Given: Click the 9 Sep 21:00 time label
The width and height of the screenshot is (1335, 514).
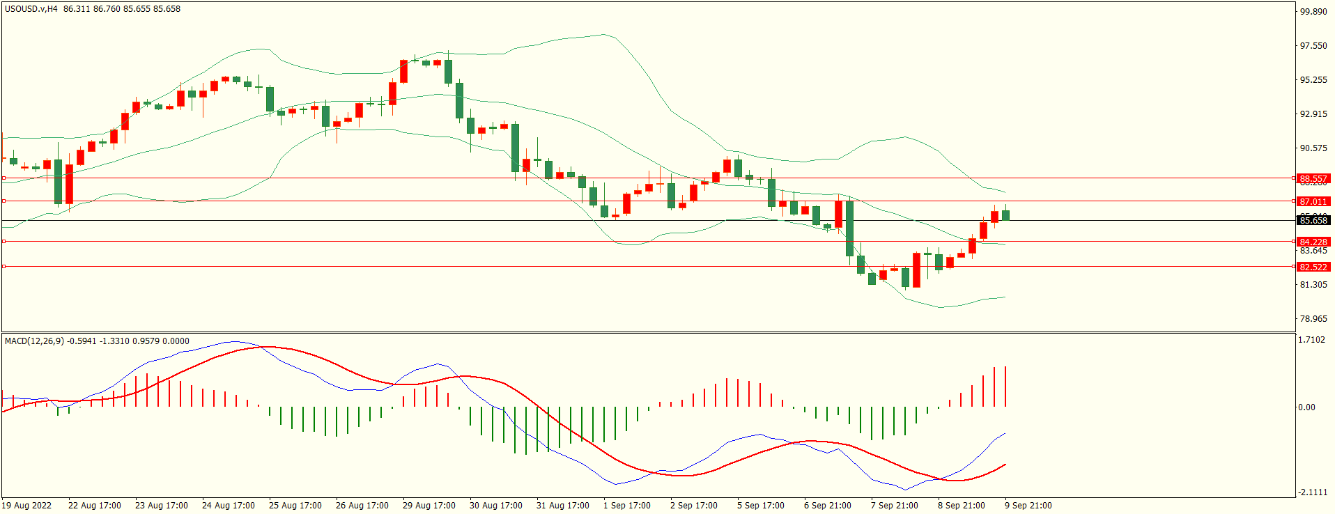Looking at the screenshot, I should pos(1028,506).
